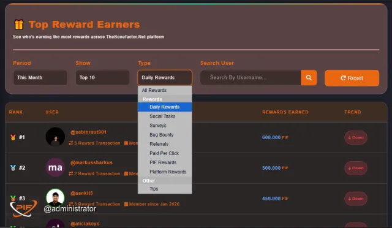Open avatar of sabinraut901
Image resolution: width=392 pixels, height=228 pixels.
point(55,137)
